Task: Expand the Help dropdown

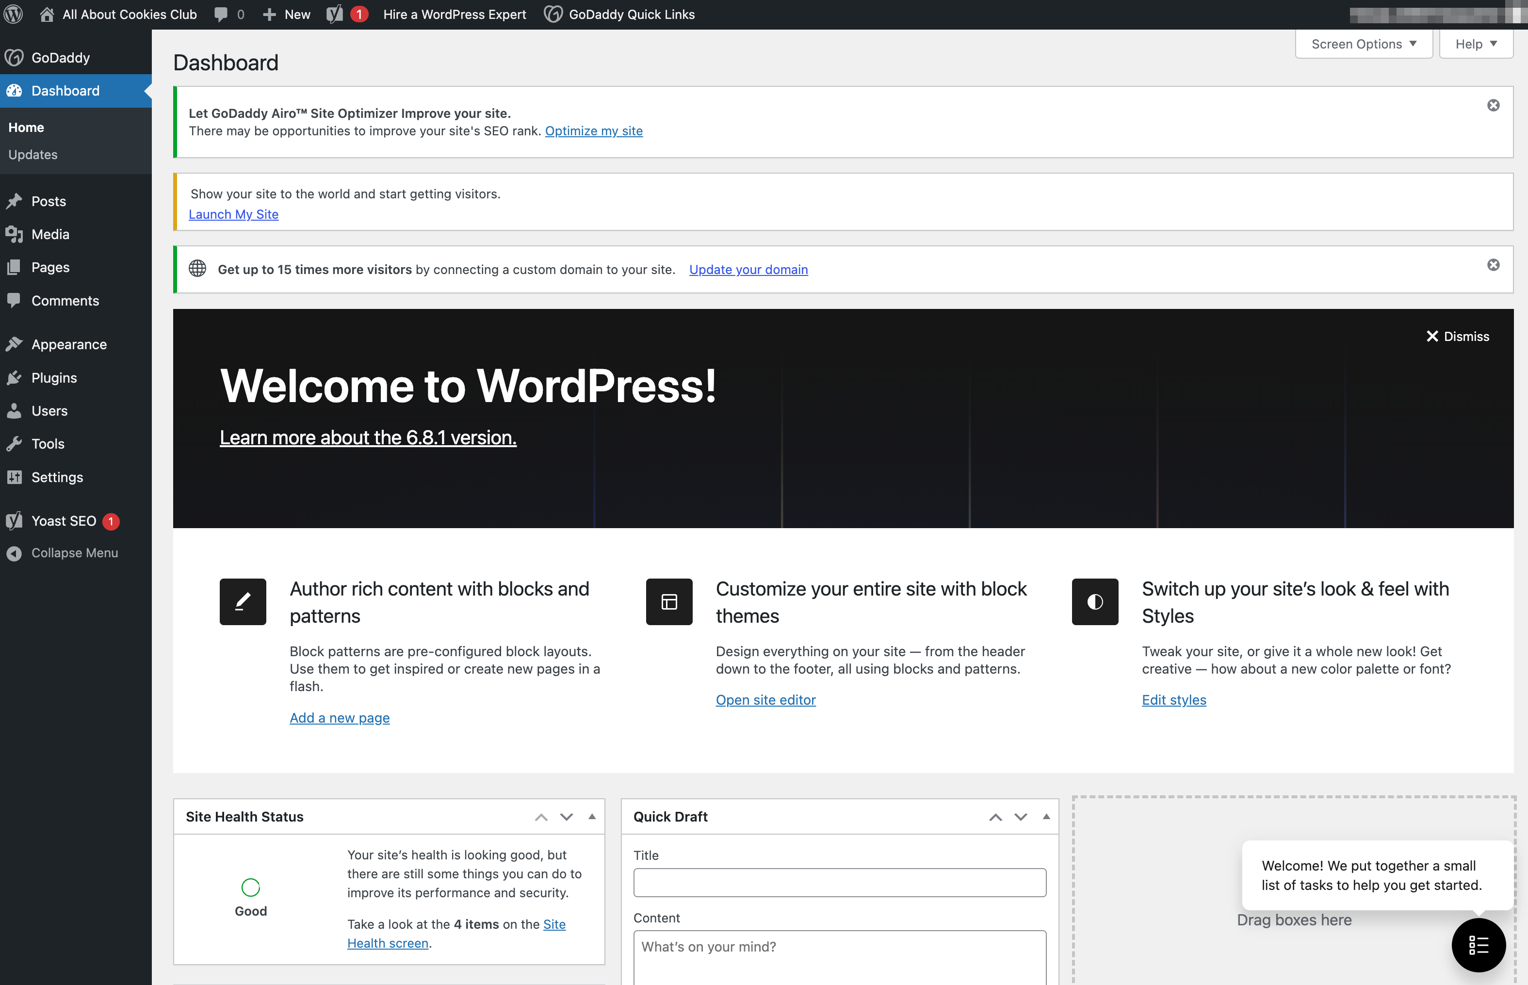Action: coord(1476,44)
